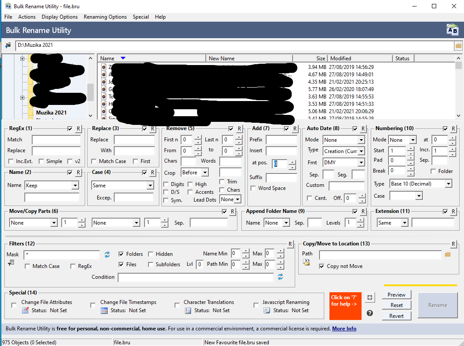Click the mask filter list icon under Mask
The width and height of the screenshot is (464, 346).
coord(11,262)
